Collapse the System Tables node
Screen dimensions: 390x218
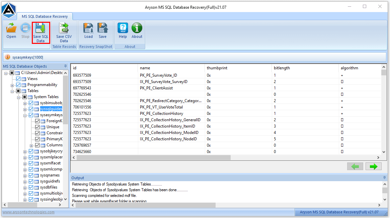[18, 97]
